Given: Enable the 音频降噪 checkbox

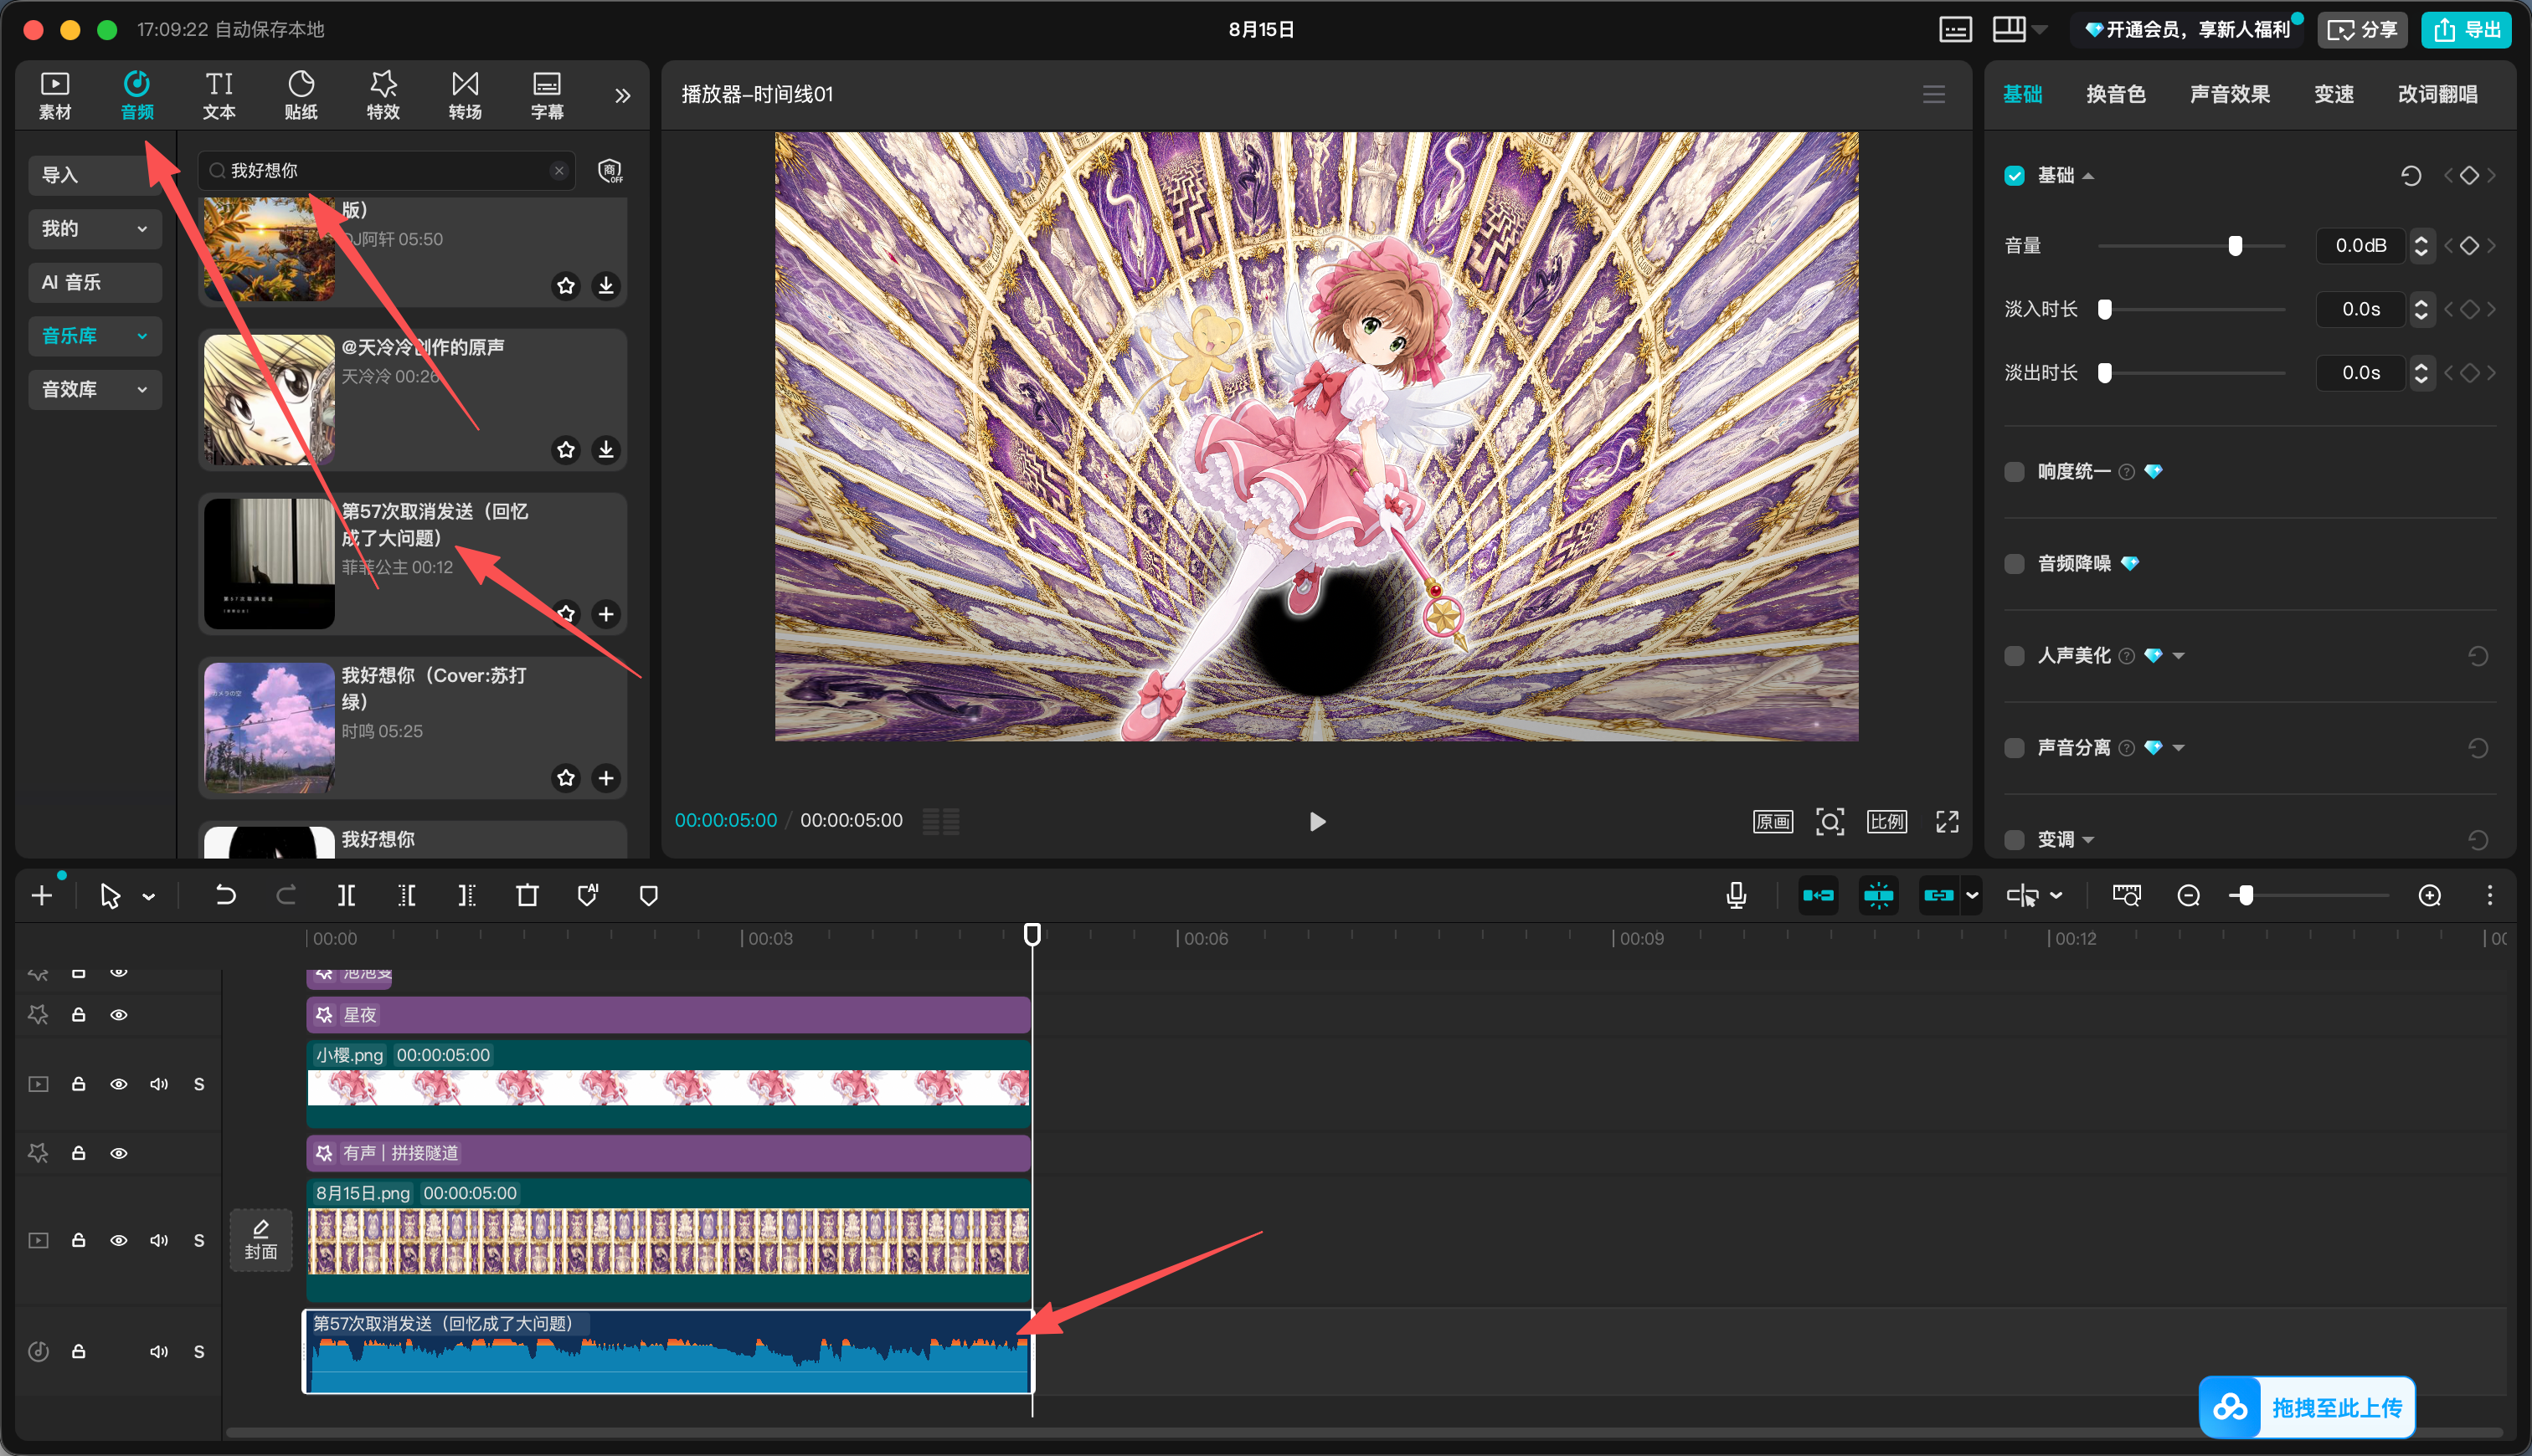Looking at the screenshot, I should [x=2015, y=563].
